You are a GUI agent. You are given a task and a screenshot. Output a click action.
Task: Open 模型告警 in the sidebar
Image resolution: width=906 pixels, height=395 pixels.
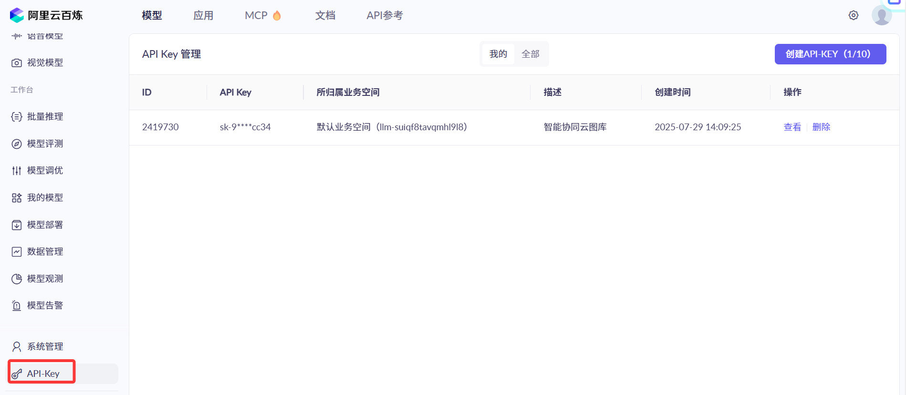click(45, 306)
